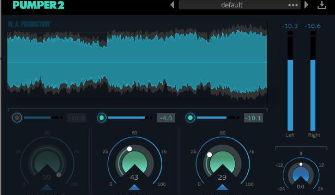Click the -4.0 level value field
Screen dimensions: 335x195
click(166, 118)
